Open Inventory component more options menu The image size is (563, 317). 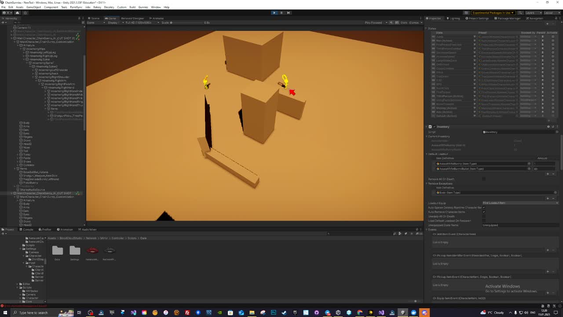[557, 127]
